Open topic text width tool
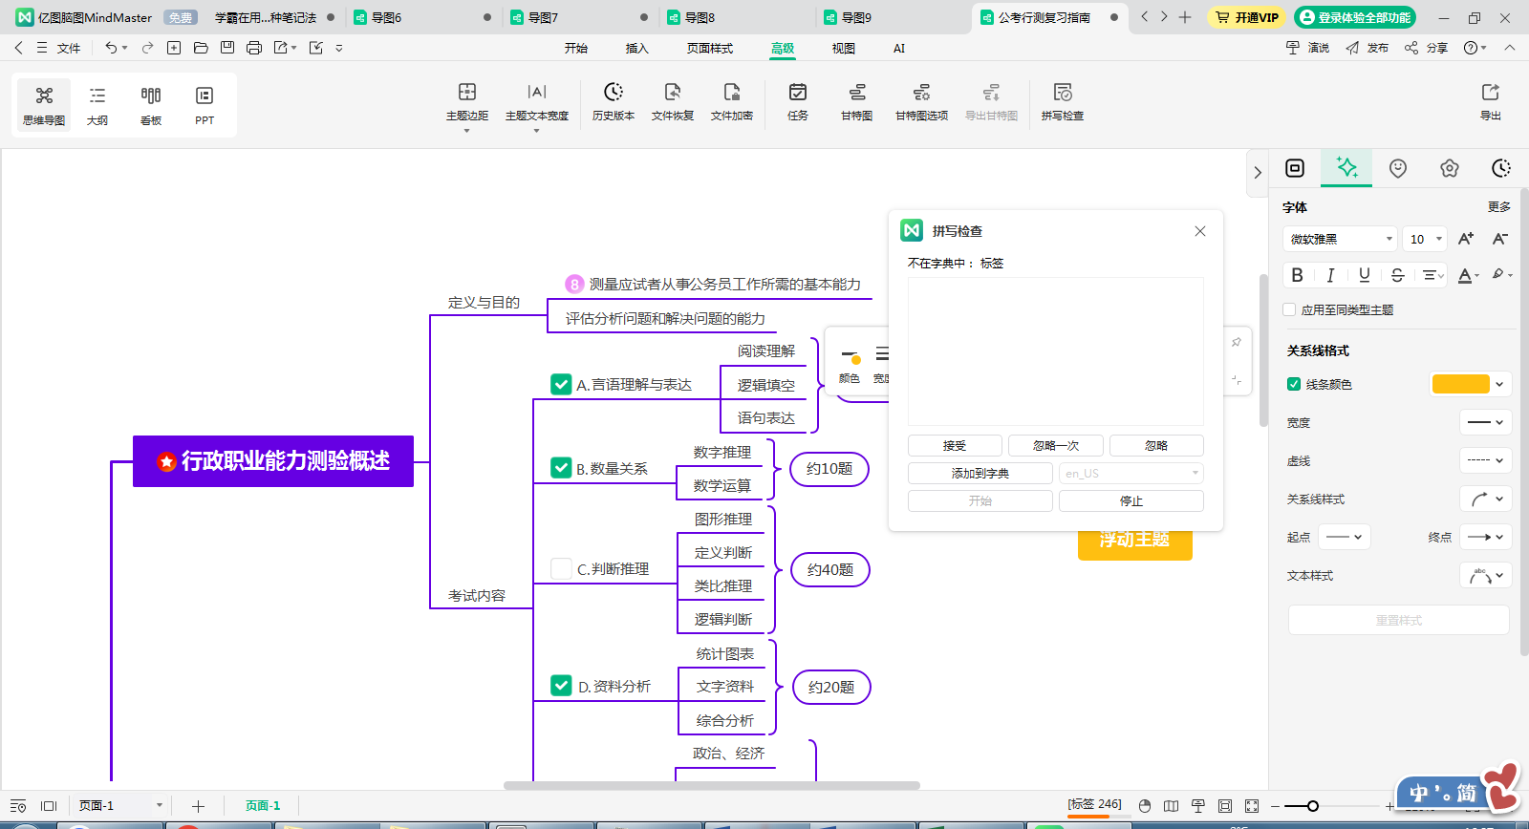 (x=537, y=102)
